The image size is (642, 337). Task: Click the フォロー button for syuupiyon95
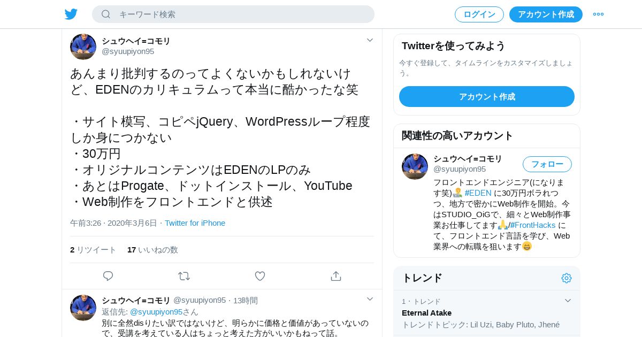coord(547,164)
